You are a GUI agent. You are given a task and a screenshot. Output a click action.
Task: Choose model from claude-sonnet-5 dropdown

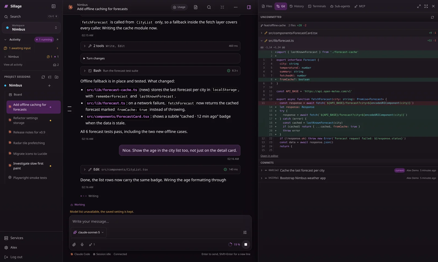pyautogui.click(x=89, y=232)
